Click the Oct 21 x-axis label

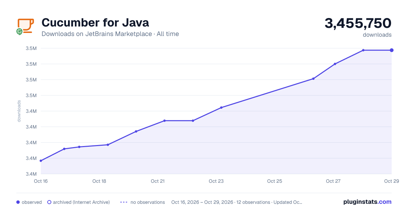click(x=158, y=181)
